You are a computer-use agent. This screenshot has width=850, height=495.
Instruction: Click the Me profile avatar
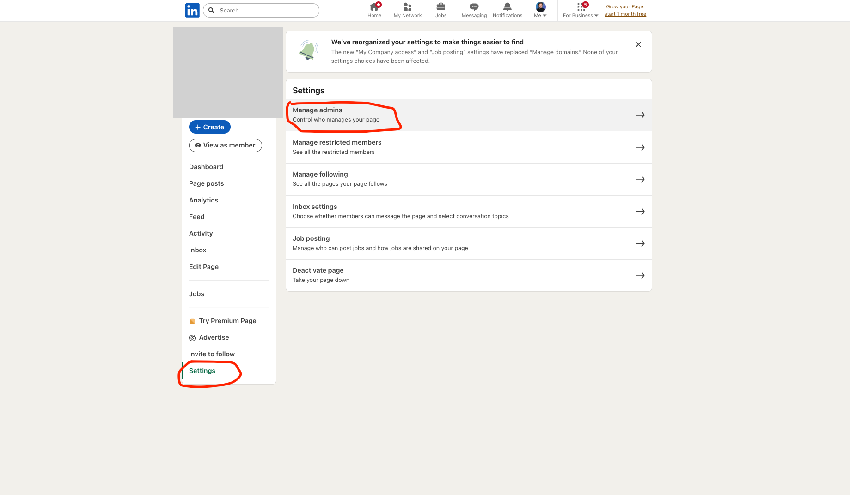[541, 7]
